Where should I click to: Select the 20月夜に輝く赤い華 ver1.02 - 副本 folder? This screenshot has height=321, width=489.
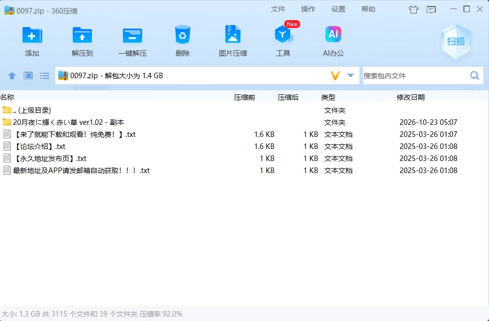click(x=244, y=122)
